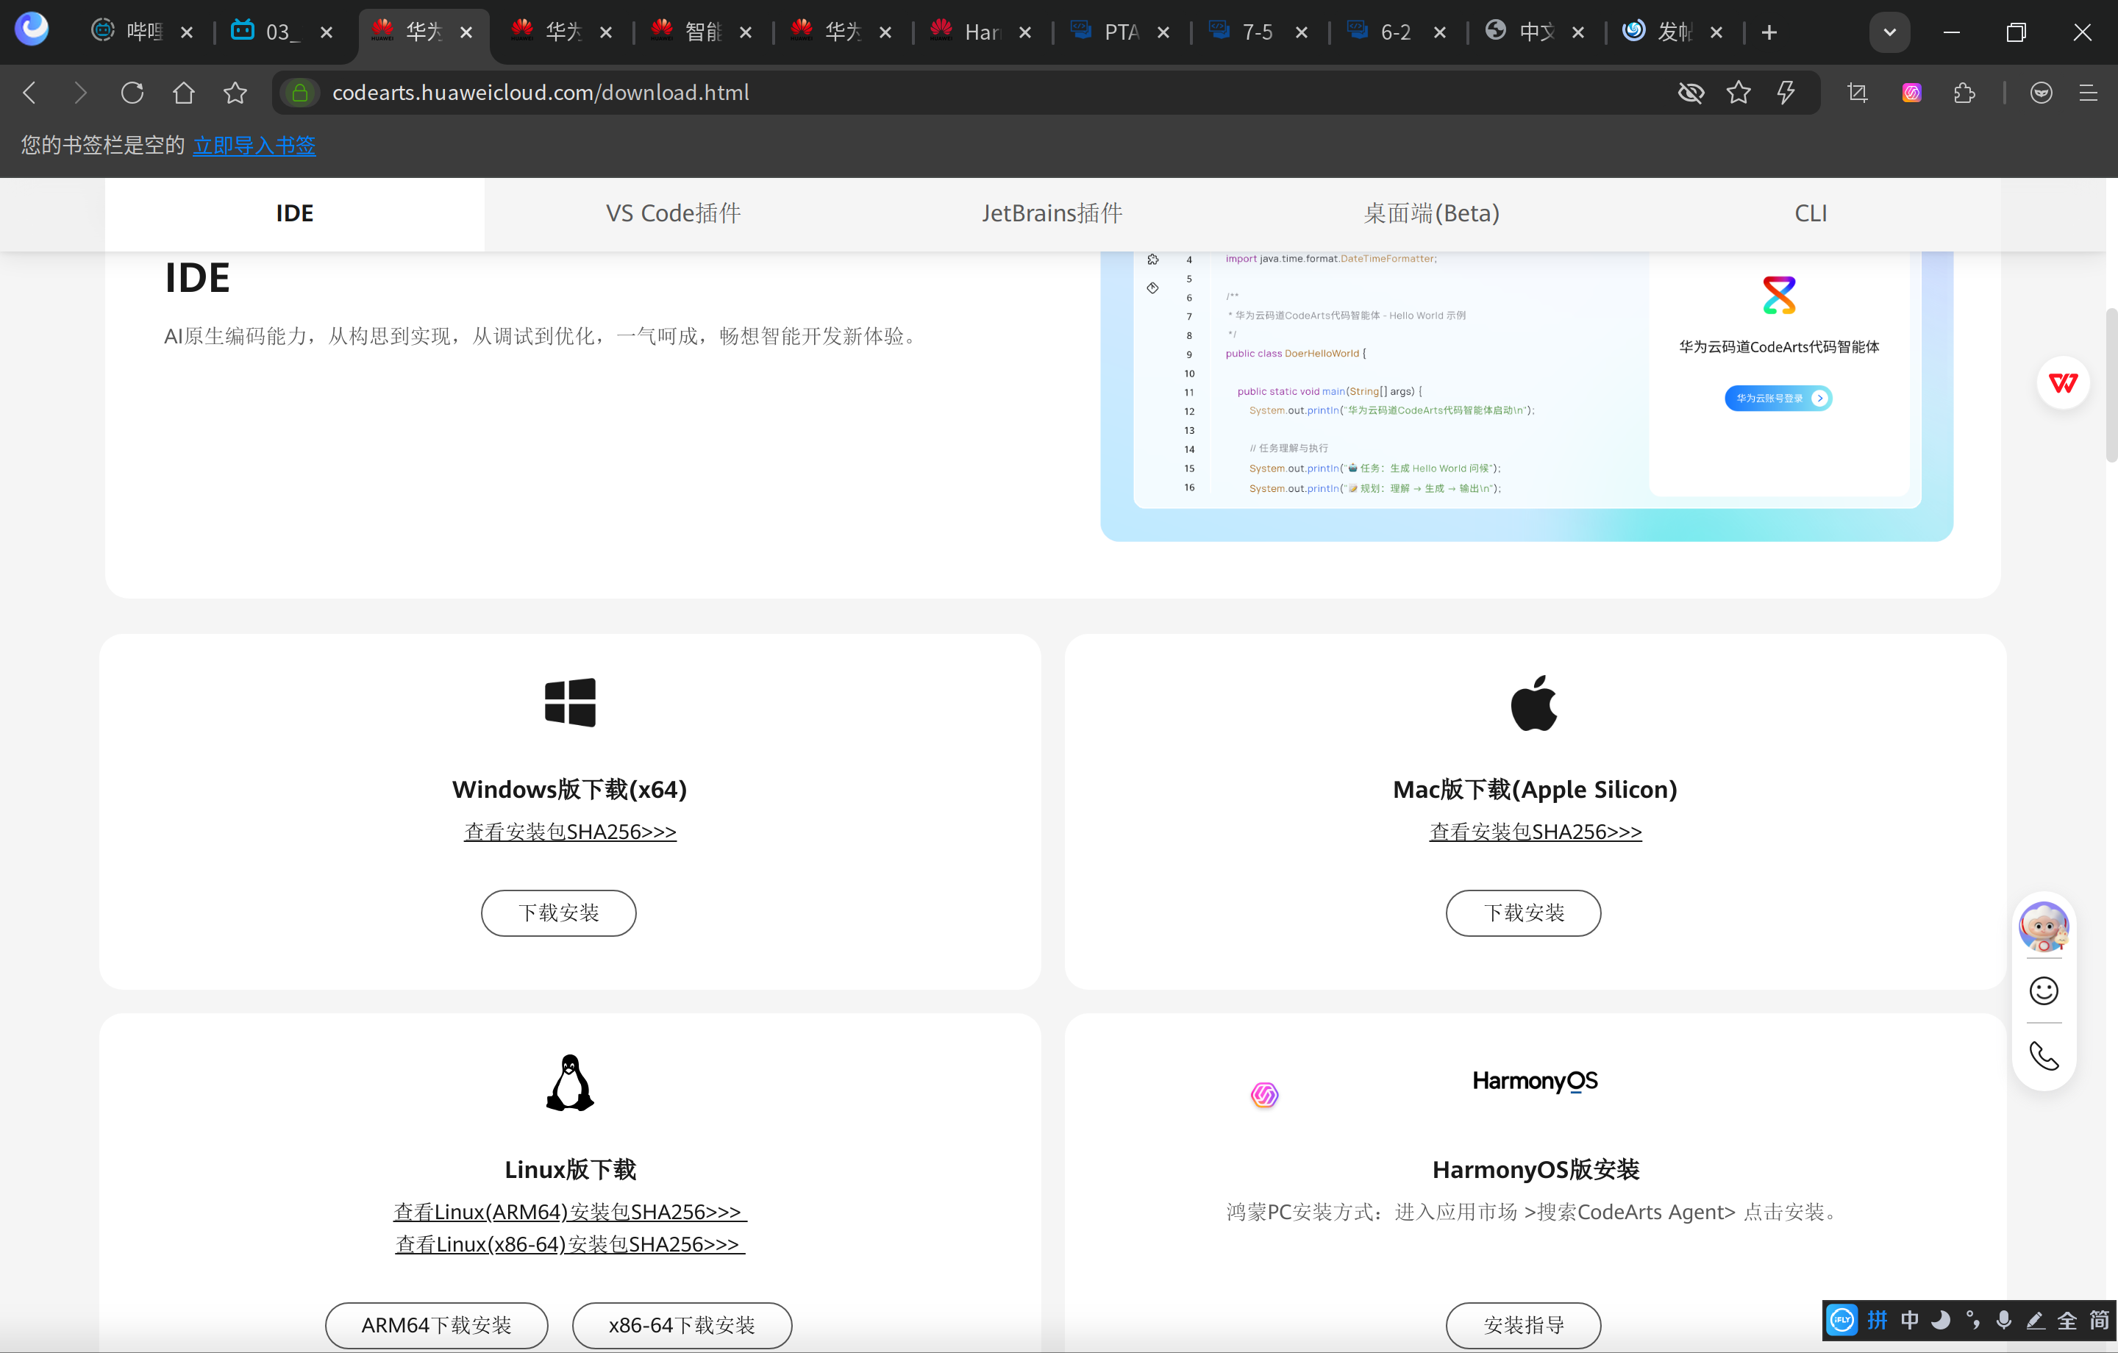Open the WPS floating sidebar icon
The height and width of the screenshot is (1353, 2118).
tap(2063, 382)
